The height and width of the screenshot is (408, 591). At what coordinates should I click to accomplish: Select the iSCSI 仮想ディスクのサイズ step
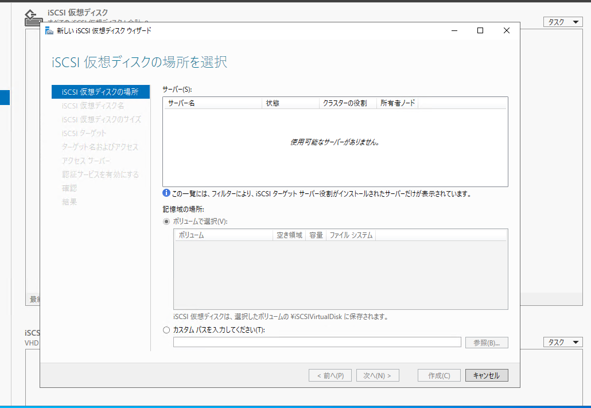pos(102,119)
